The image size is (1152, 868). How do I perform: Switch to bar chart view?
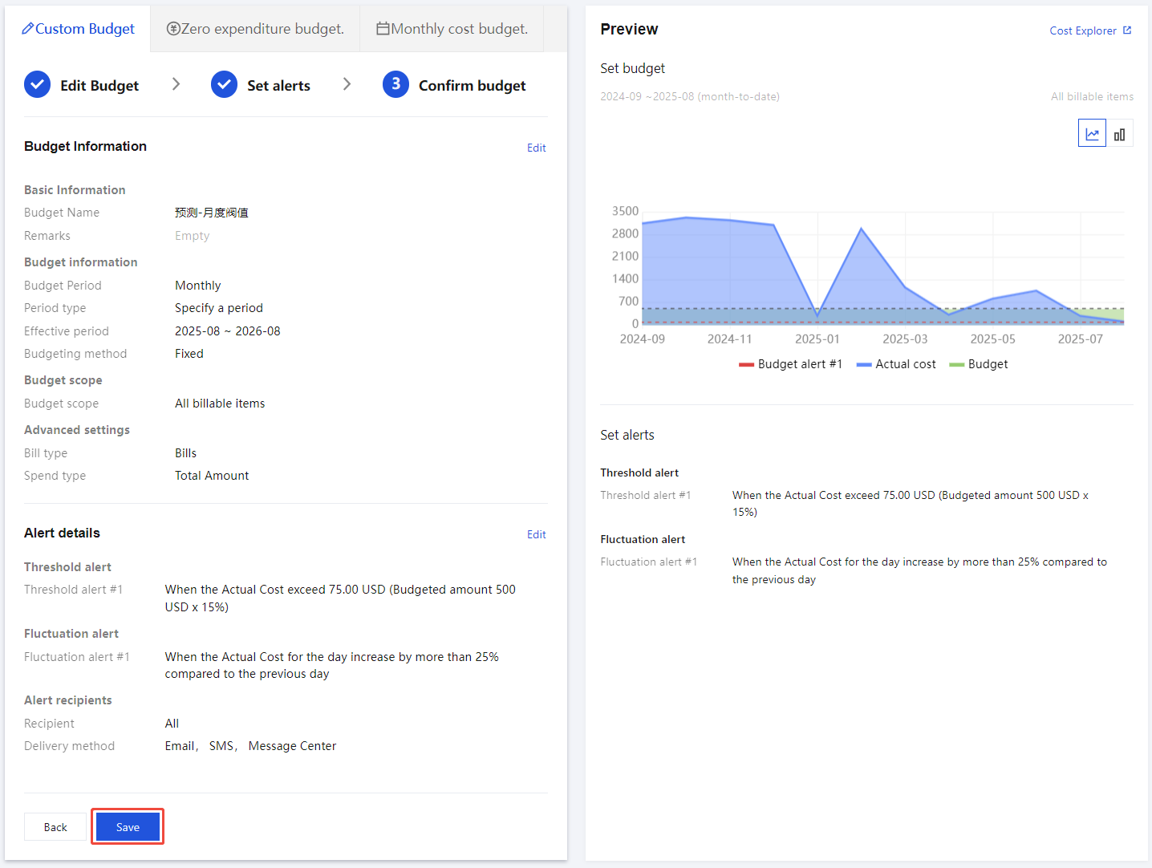coord(1119,134)
